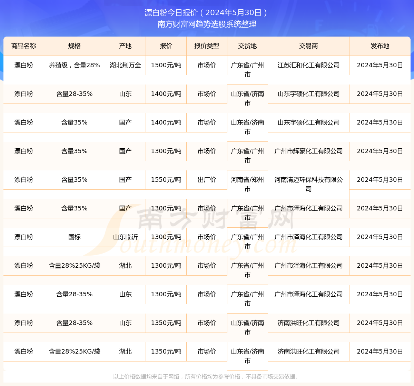The width and height of the screenshot is (414, 386).
Task: Select the 报价 column header
Action: point(166,46)
